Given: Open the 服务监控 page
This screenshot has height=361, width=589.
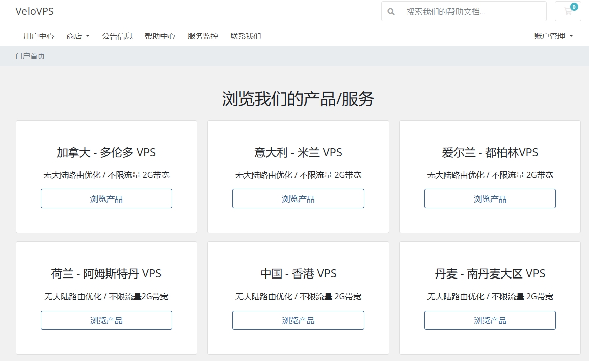Looking at the screenshot, I should point(202,36).
